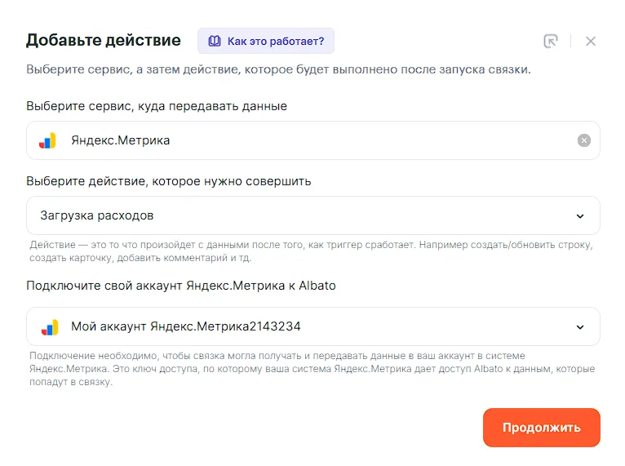Screen dimensions: 625x466
Task: Click the Яндекс.Метрика logo in the account field
Action: (x=49, y=326)
